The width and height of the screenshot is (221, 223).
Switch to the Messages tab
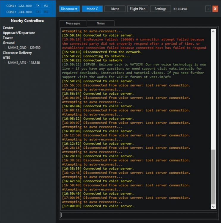(x=73, y=23)
